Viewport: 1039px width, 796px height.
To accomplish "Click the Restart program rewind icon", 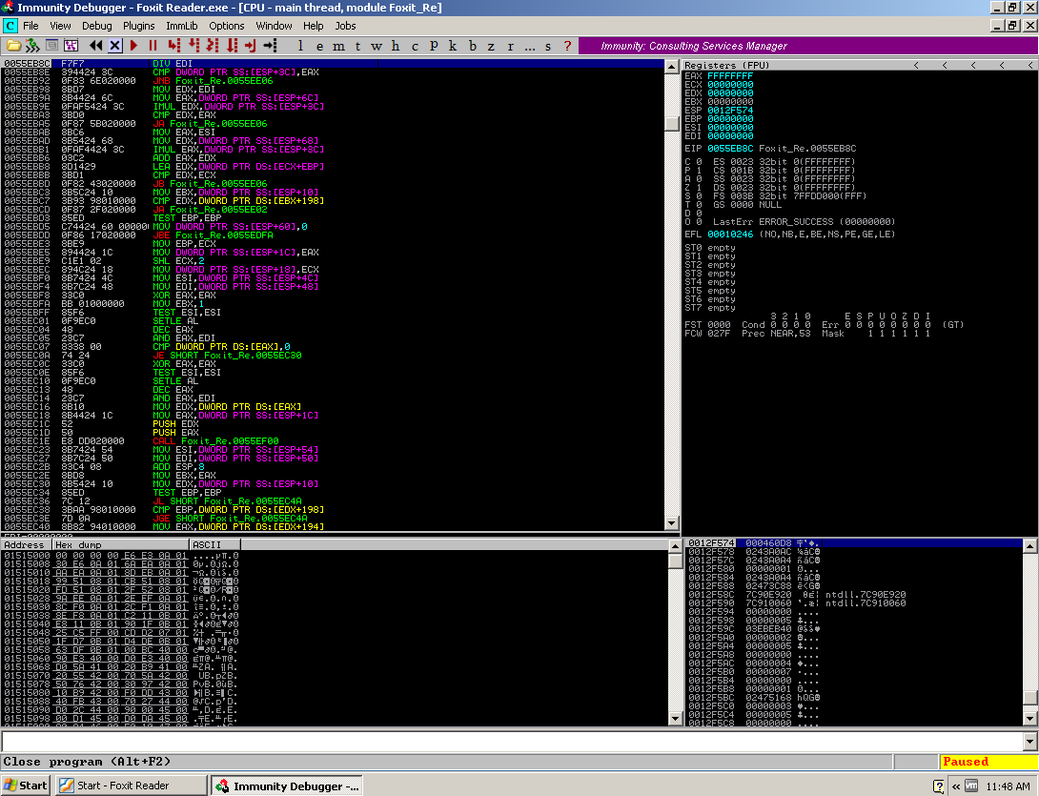I will 96,46.
